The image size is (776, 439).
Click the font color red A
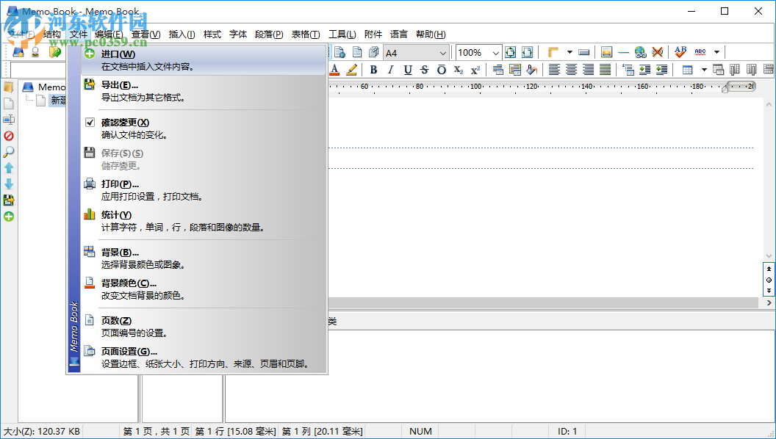334,70
